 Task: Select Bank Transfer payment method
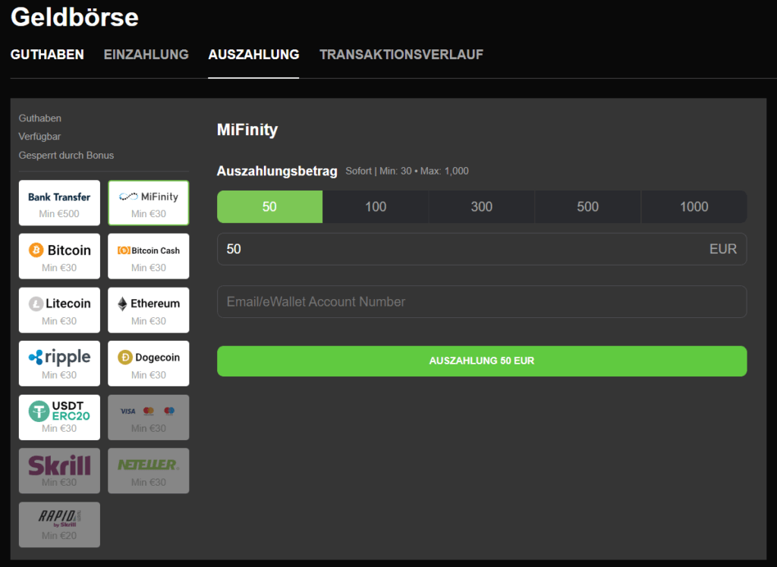pyautogui.click(x=59, y=203)
